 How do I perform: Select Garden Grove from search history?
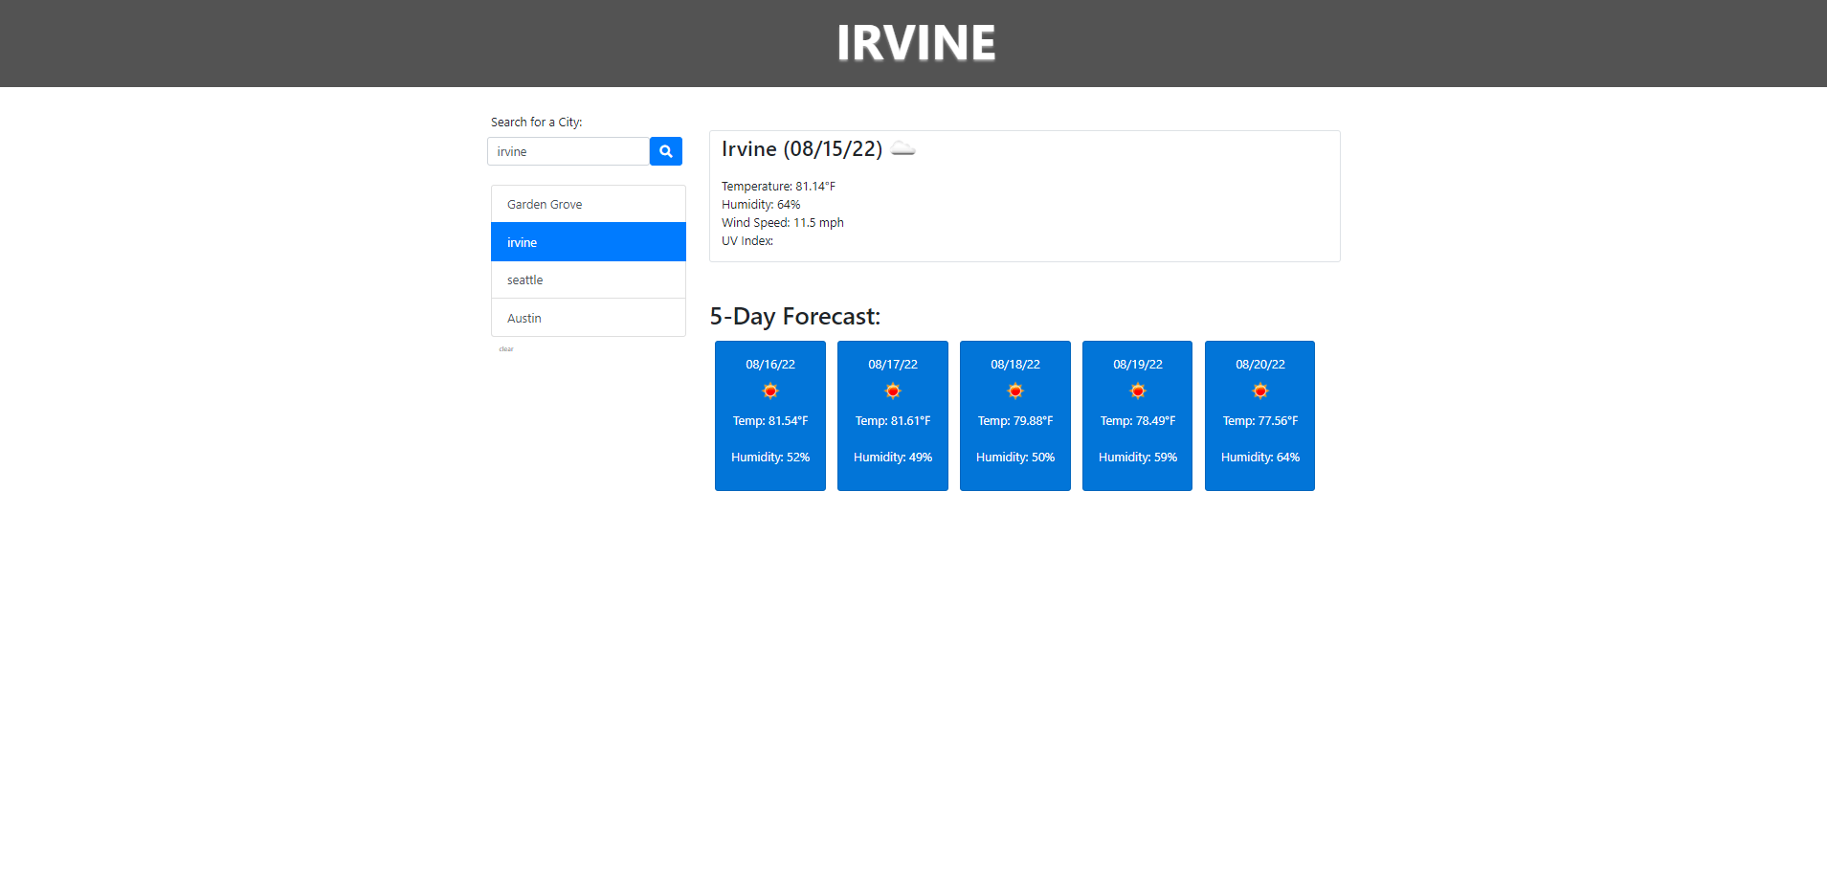(544, 204)
